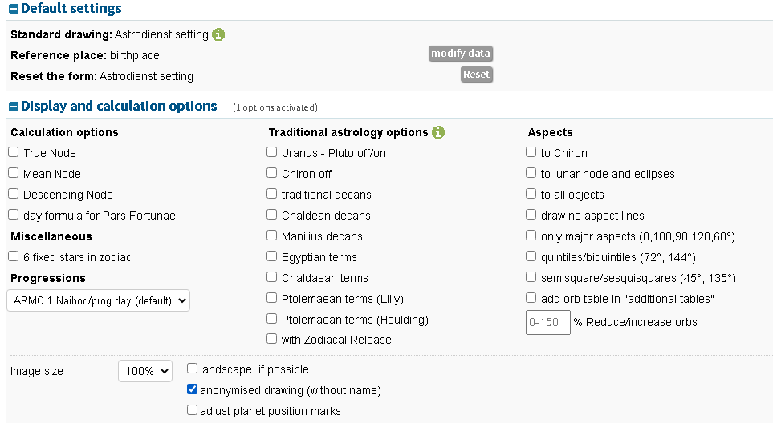The height and width of the screenshot is (423, 773).
Task: Collapse Display and calculation options section
Action: (x=14, y=107)
